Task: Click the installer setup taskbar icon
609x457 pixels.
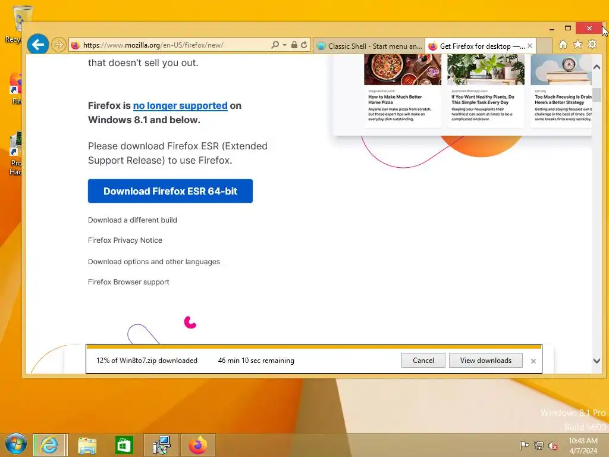Action: coord(161,445)
